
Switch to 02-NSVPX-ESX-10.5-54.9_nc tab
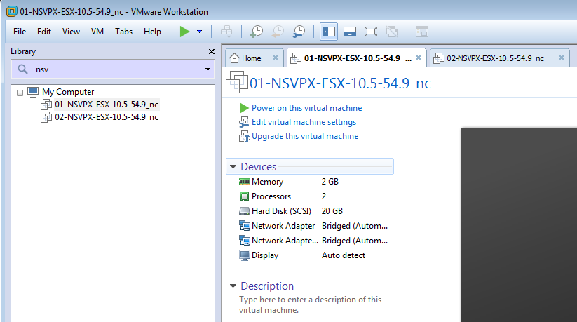(495, 58)
